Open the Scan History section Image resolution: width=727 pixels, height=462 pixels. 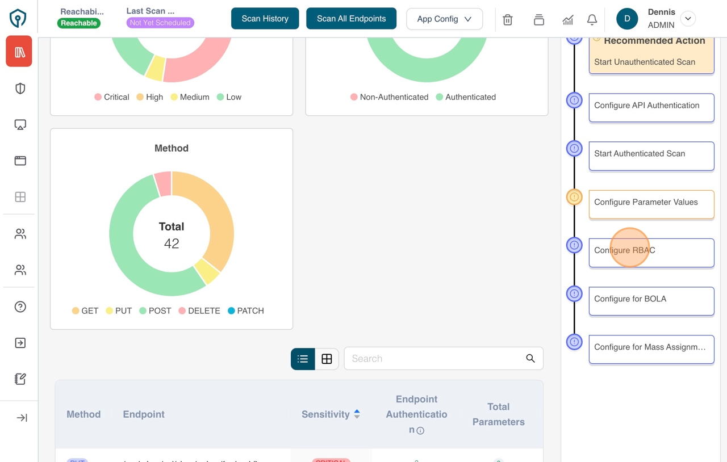(265, 18)
